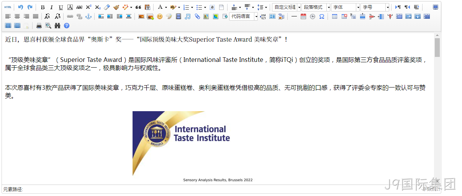Center align the text
Screen dimensions: 462x196
click(17, 16)
